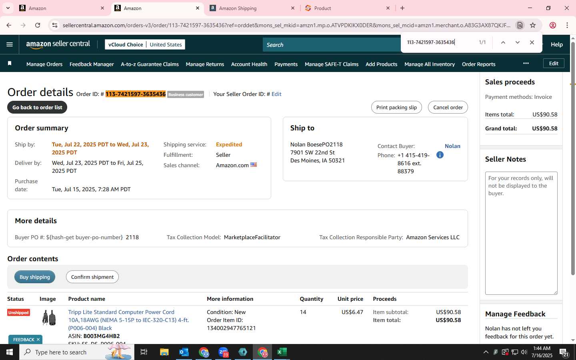Open the Tripp Lite power cord product link

[x=128, y=320]
